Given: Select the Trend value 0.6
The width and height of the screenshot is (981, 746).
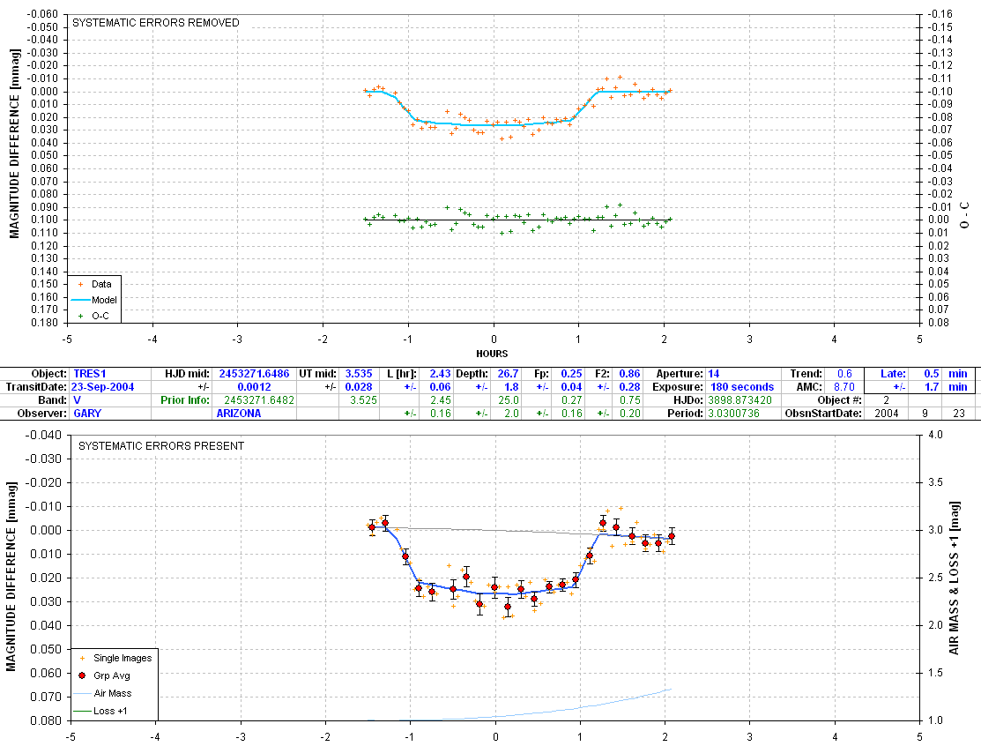Looking at the screenshot, I should (844, 374).
